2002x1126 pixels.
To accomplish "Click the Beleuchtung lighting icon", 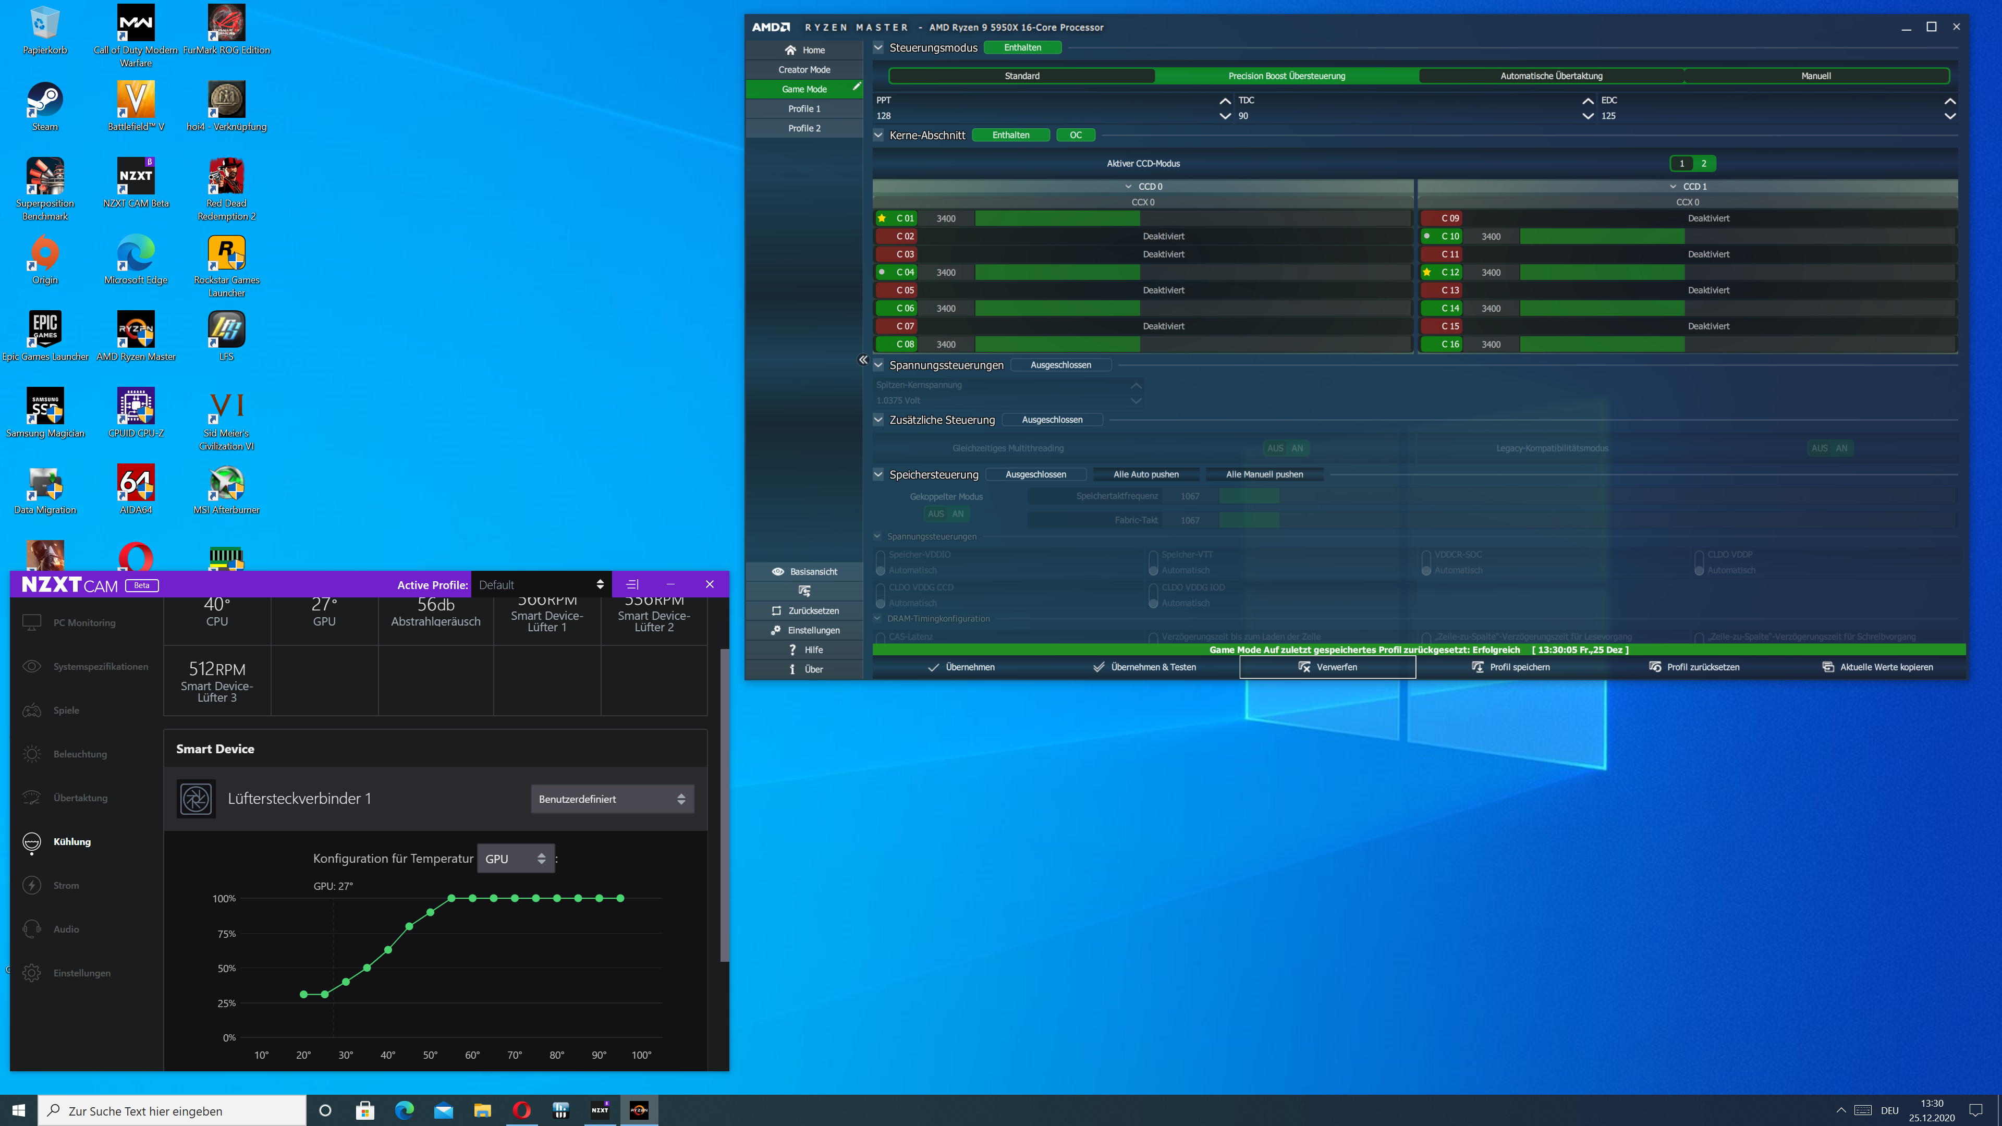I will pyautogui.click(x=32, y=754).
